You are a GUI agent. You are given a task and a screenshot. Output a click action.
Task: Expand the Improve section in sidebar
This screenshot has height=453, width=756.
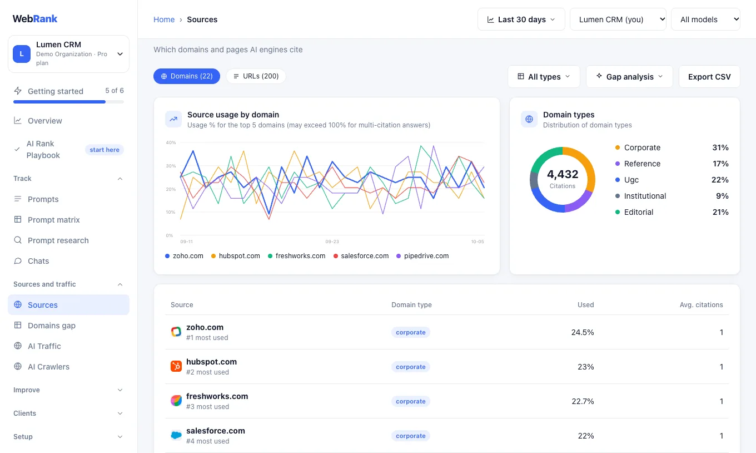(68, 390)
